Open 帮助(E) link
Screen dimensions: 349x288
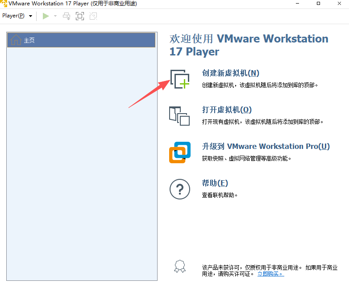point(215,183)
